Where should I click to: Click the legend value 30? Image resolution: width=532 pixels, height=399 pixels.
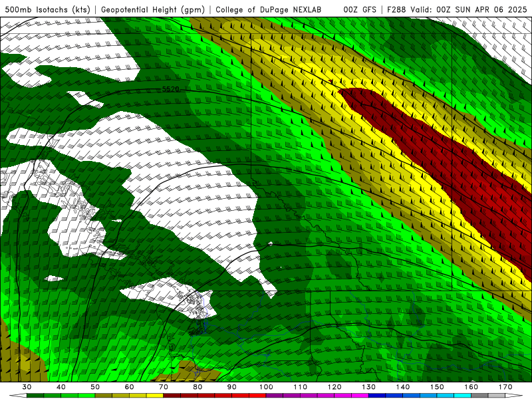pos(27,387)
